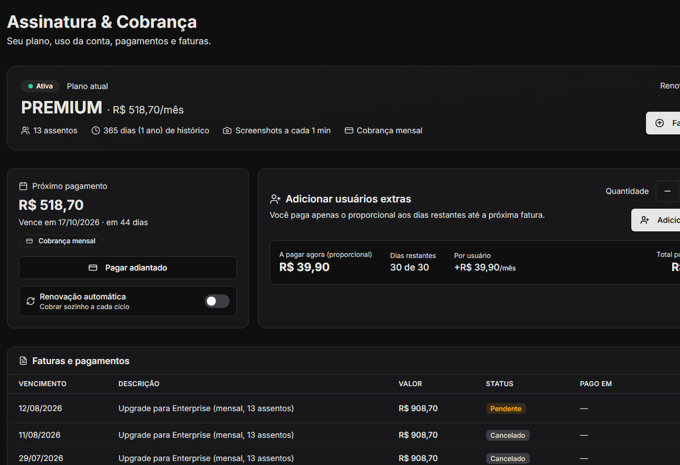Click the "Cancelado" badge in the 11/08/2026 row
Viewport: 680px width, 465px height.
click(508, 435)
